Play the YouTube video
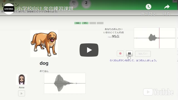 tap(89, 50)
